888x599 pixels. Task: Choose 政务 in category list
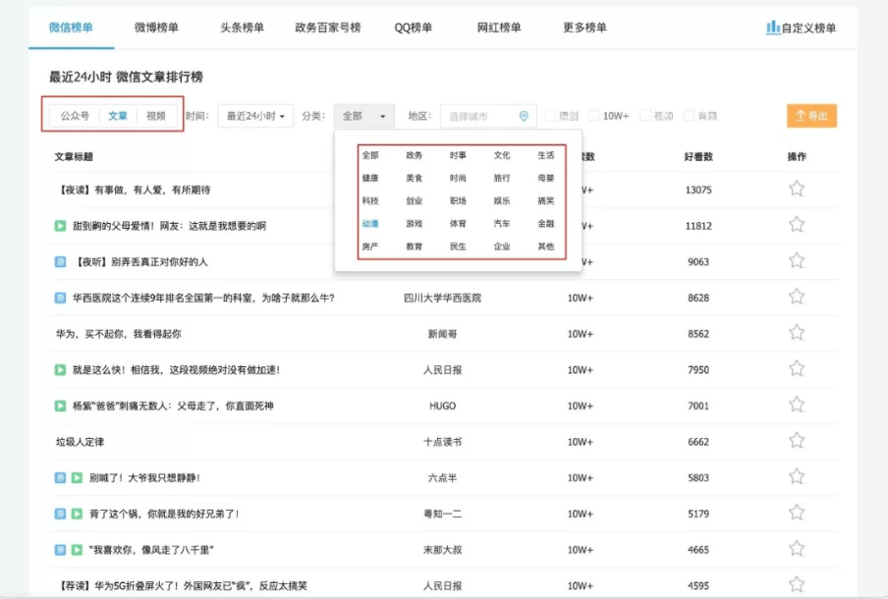point(414,155)
